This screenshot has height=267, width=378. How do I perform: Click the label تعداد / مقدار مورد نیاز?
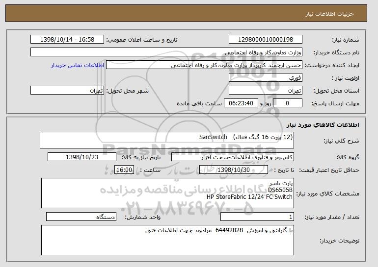point(332,217)
